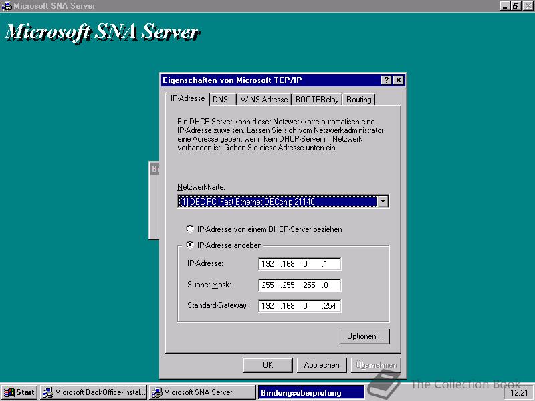535x401 pixels.
Task: Select the IP-Adresse angeben radio button
Action: [x=190, y=245]
